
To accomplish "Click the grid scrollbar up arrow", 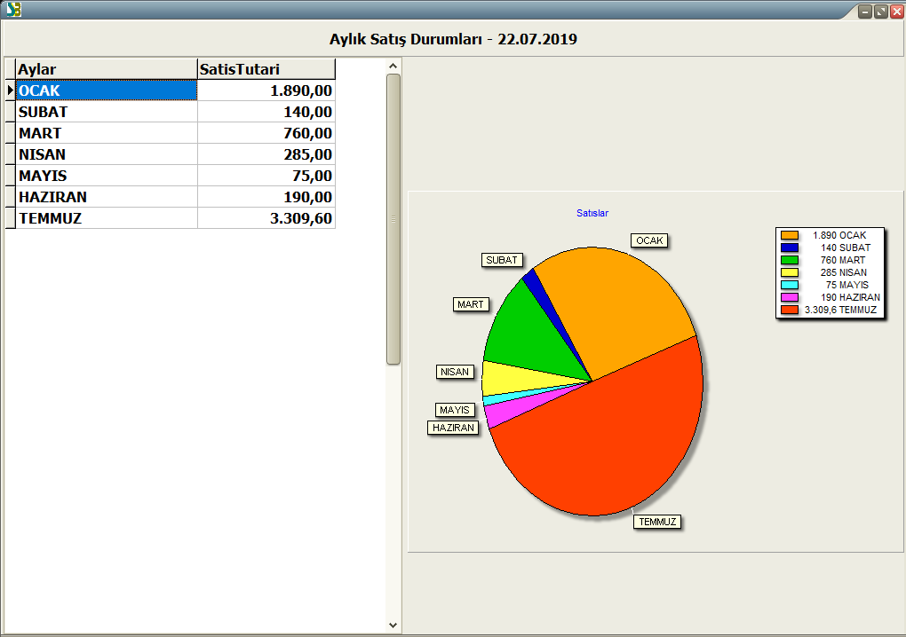I will pyautogui.click(x=393, y=66).
